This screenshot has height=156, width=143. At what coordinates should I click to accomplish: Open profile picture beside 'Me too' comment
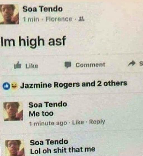pos(13,111)
